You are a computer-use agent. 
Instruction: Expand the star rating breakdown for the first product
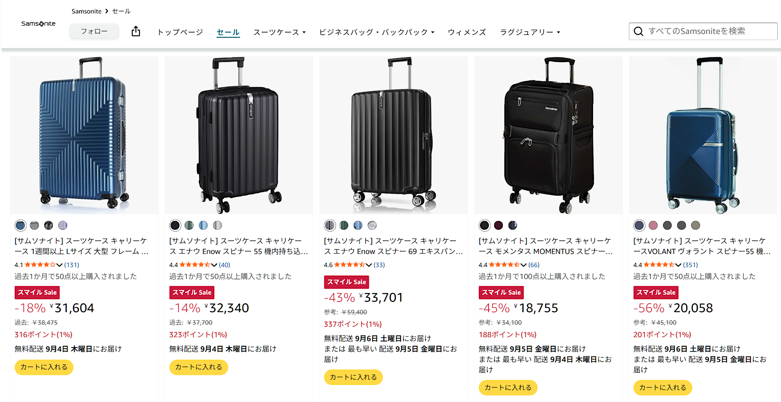click(x=59, y=265)
